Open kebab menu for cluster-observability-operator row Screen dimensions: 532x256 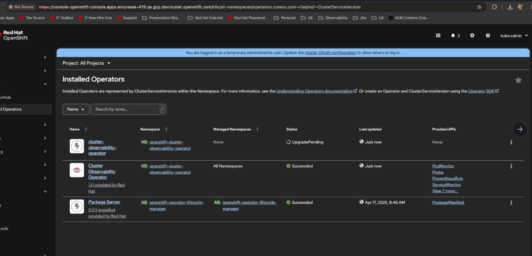pos(511,142)
